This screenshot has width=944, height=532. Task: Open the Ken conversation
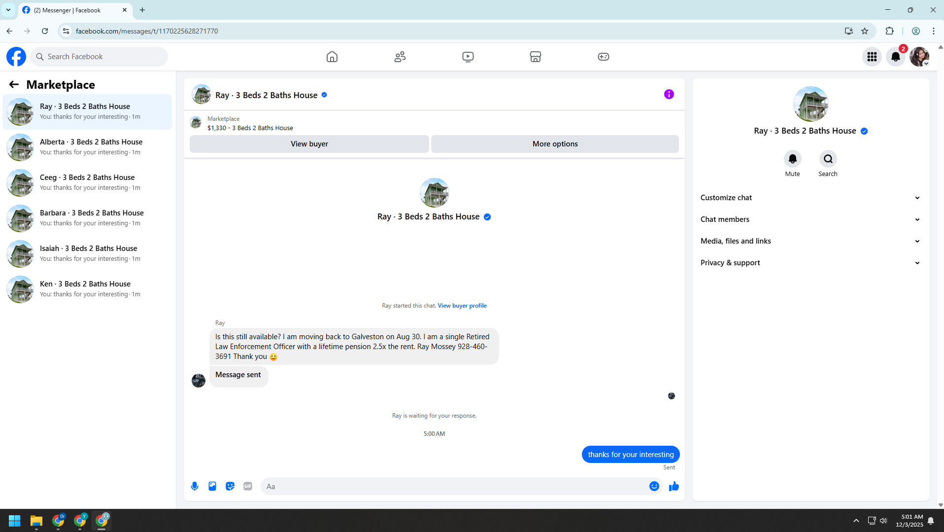[x=87, y=289]
